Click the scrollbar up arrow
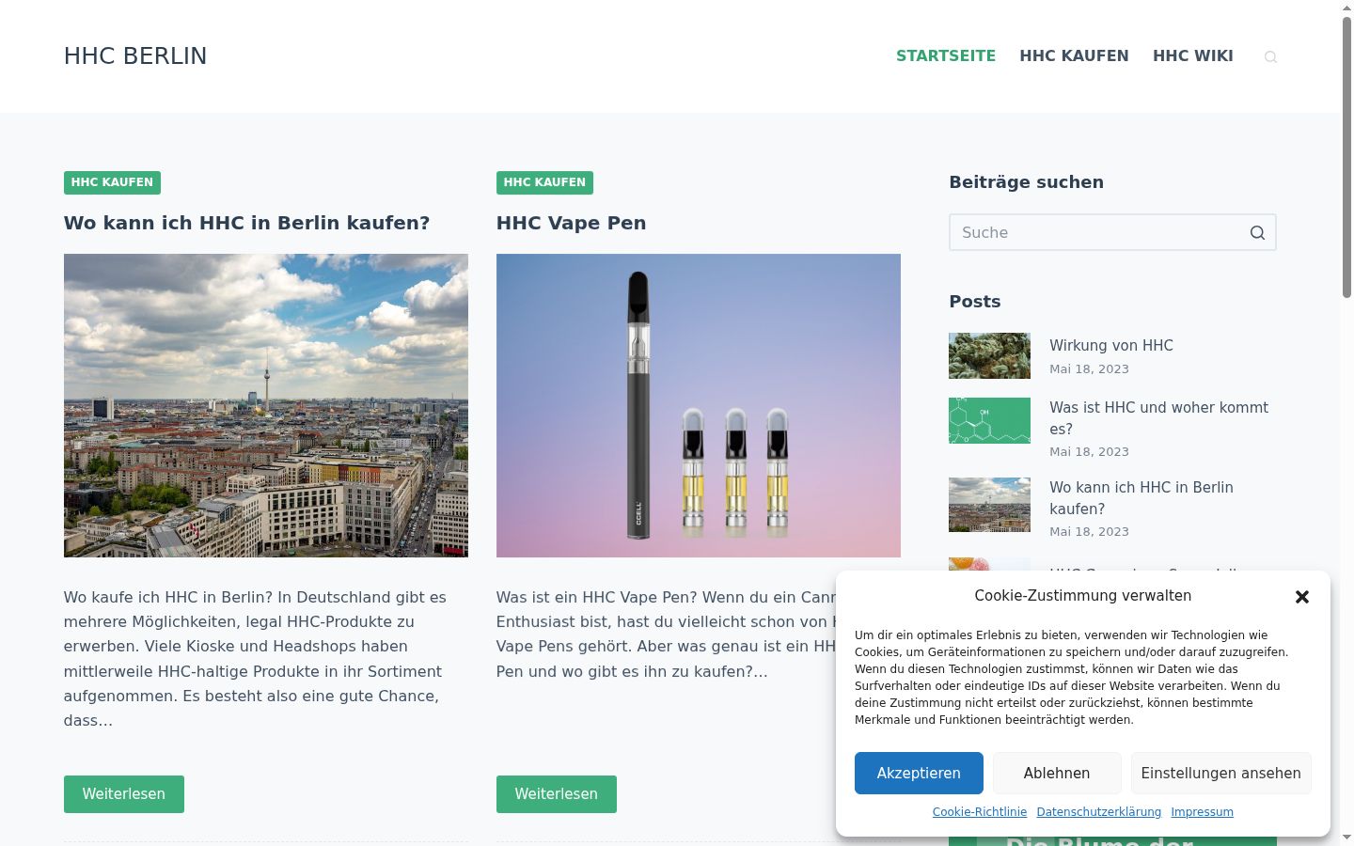 [x=1346, y=8]
